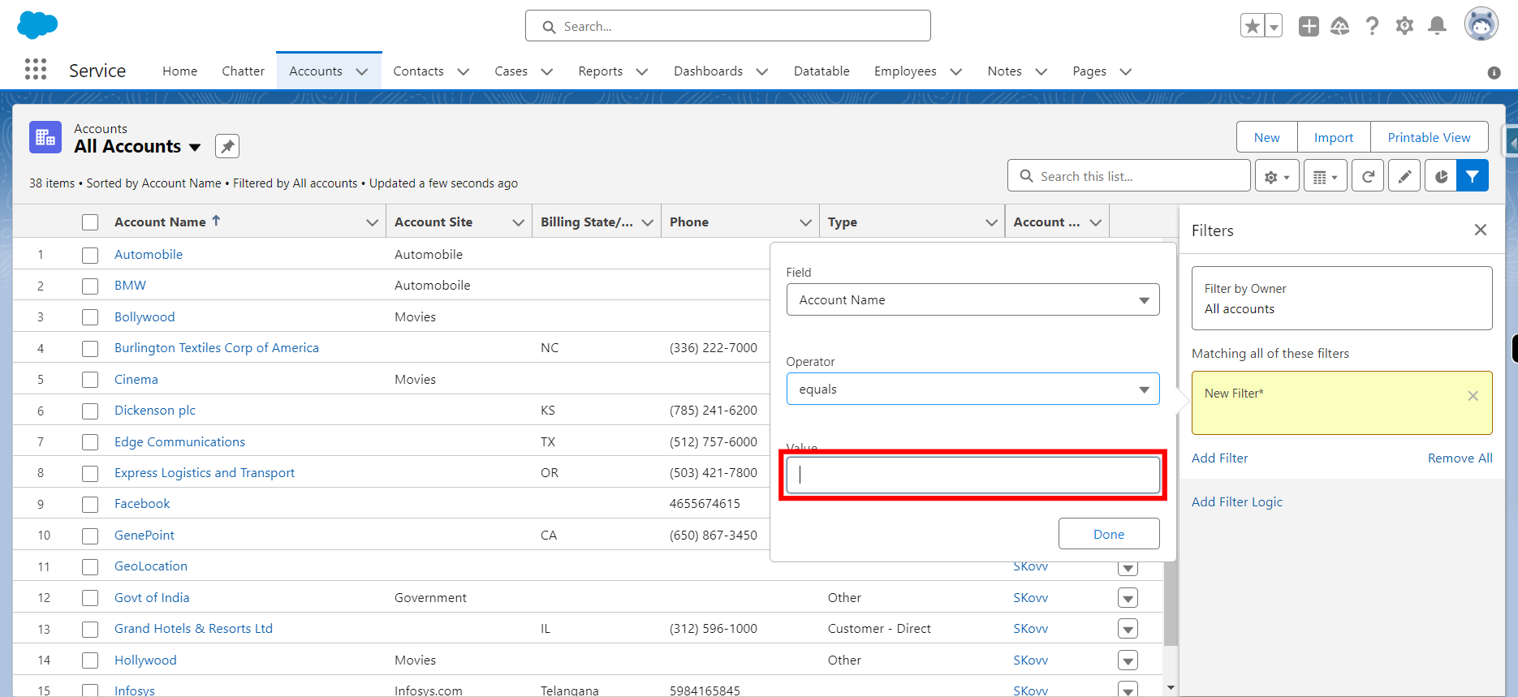Open Type column menu arrow
Screen dimensions: 1518x697
[x=991, y=222]
